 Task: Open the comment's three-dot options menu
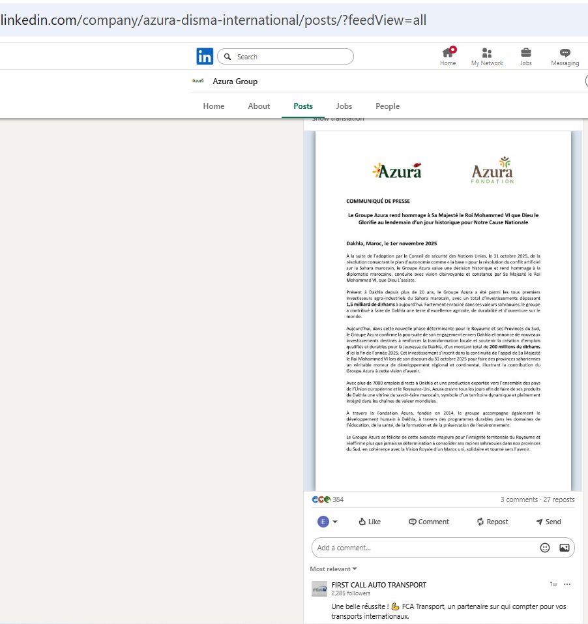567,584
